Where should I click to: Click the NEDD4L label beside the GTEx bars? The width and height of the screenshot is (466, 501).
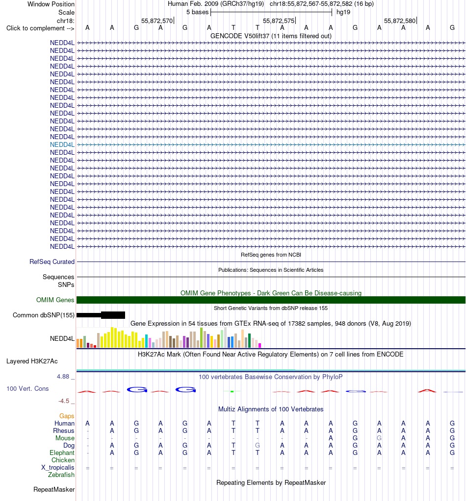(x=62, y=339)
